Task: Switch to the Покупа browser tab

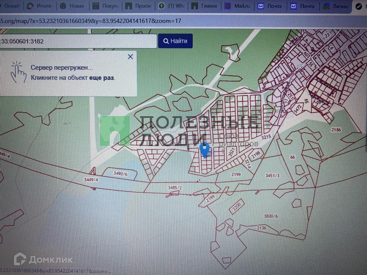Action: point(105,6)
